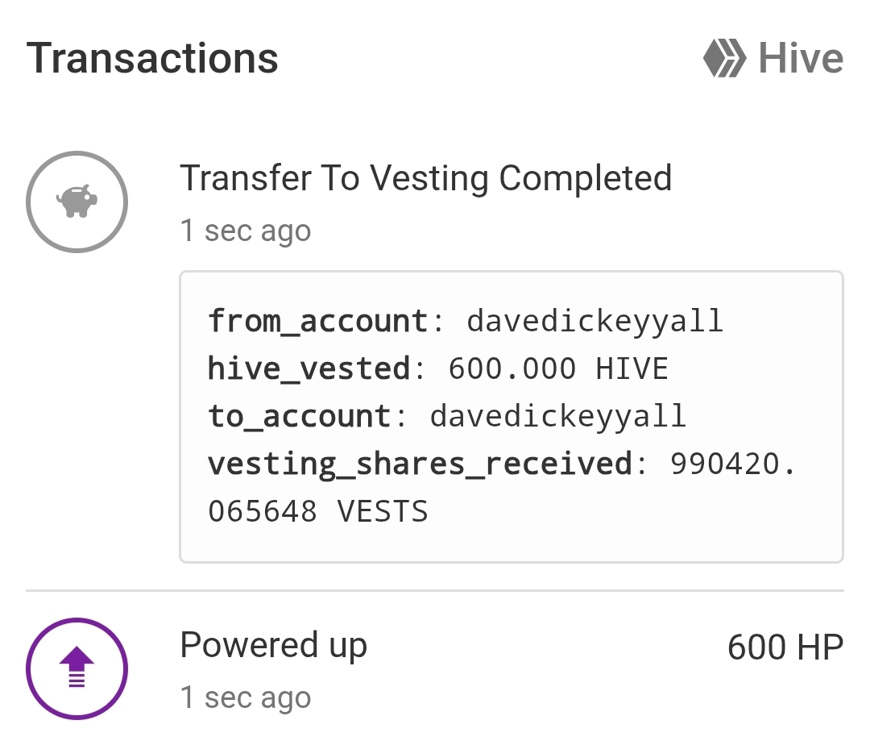
Task: Click the timestamp under Transfer To Vesting
Action: (x=246, y=231)
